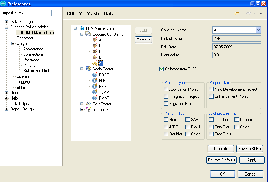Collapse the Function Point Modeler node
This screenshot has height=182, width=268.
(x=6, y=27)
